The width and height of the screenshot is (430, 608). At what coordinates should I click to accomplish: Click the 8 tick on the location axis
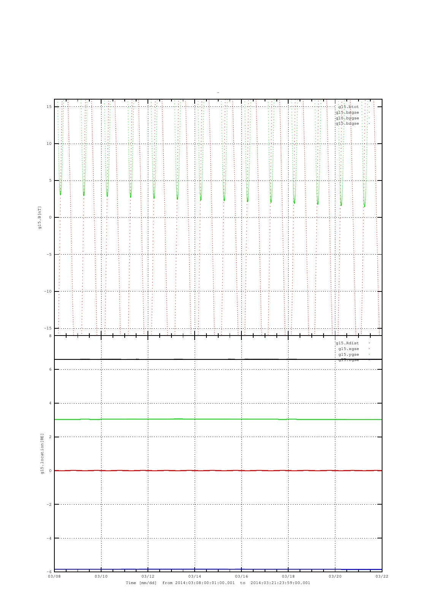click(51, 336)
